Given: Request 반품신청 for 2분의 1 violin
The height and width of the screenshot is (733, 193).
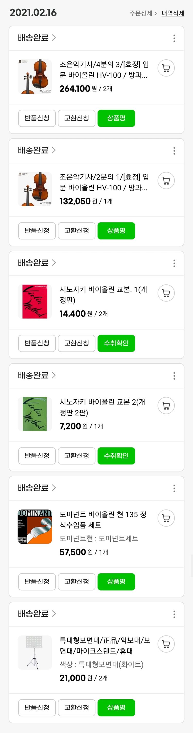Looking at the screenshot, I should pos(37,230).
